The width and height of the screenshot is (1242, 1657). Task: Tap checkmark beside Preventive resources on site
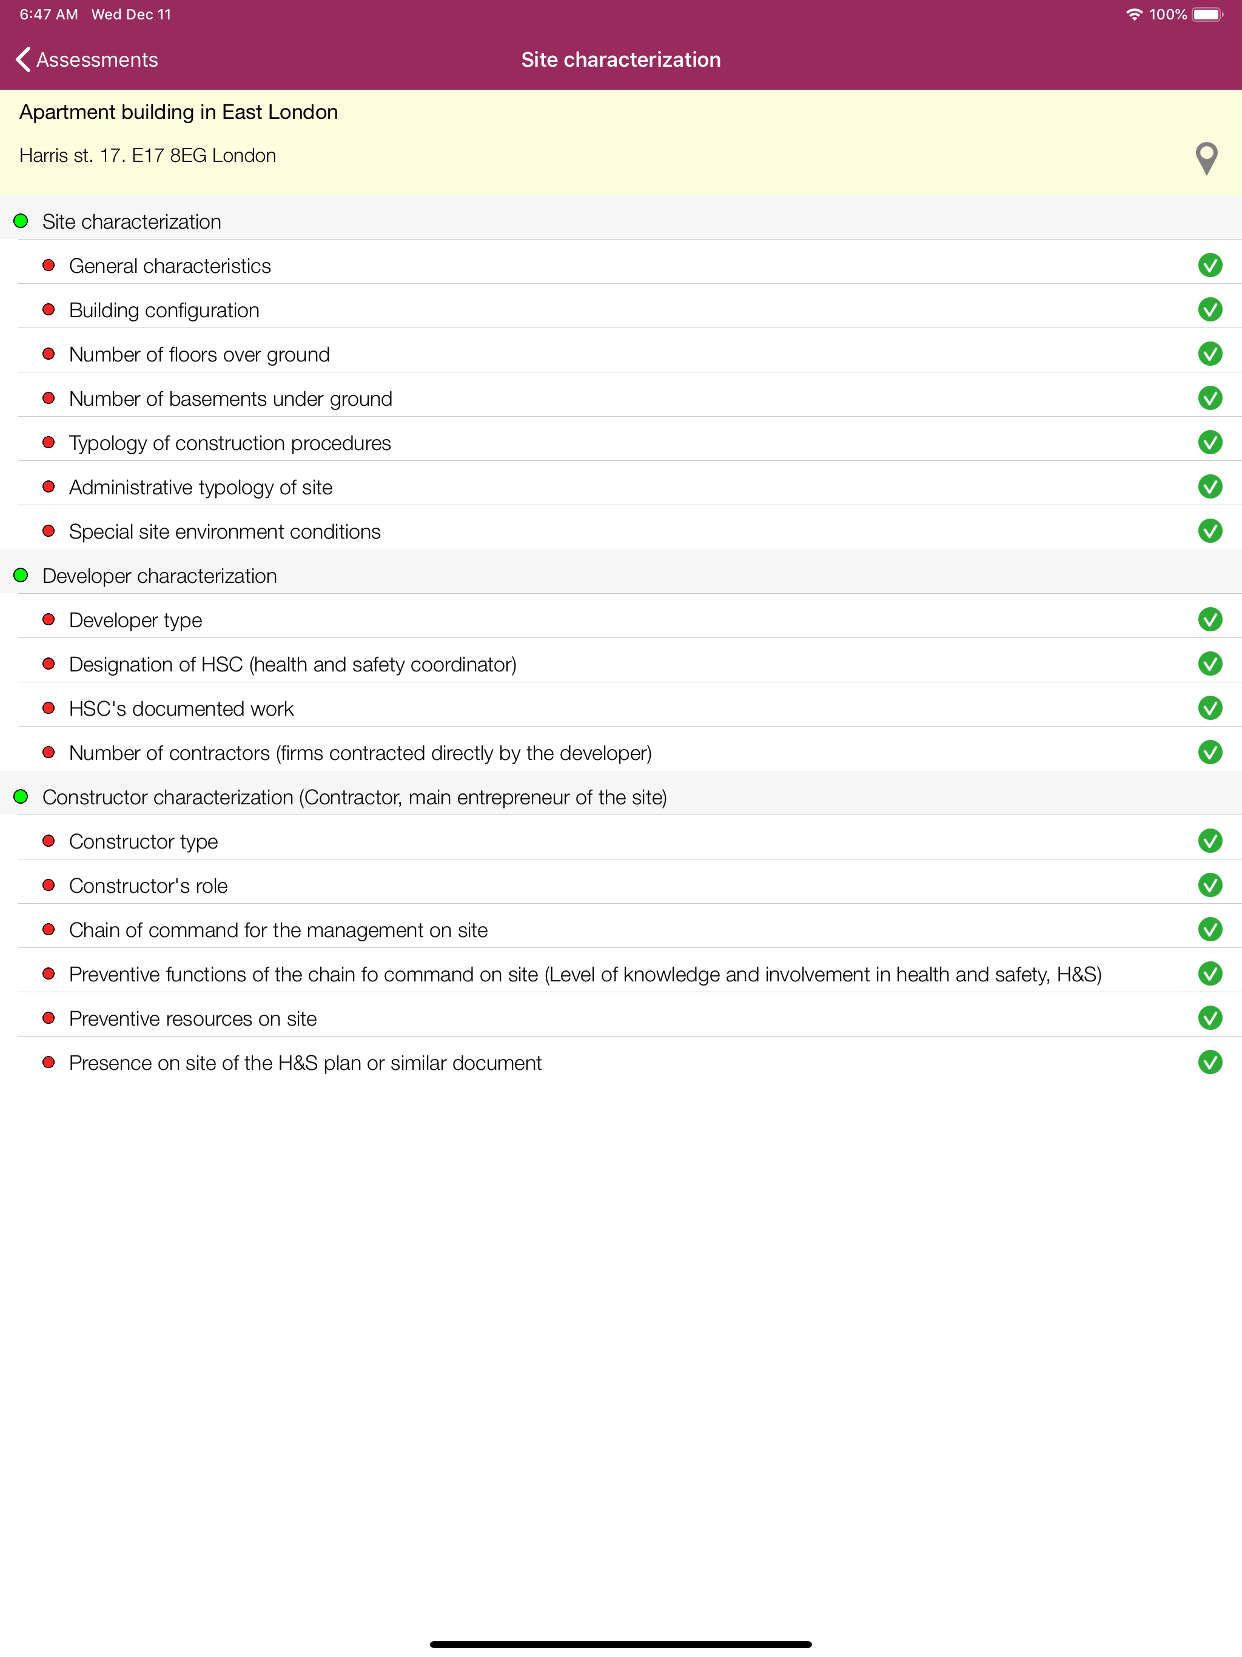click(x=1210, y=1018)
